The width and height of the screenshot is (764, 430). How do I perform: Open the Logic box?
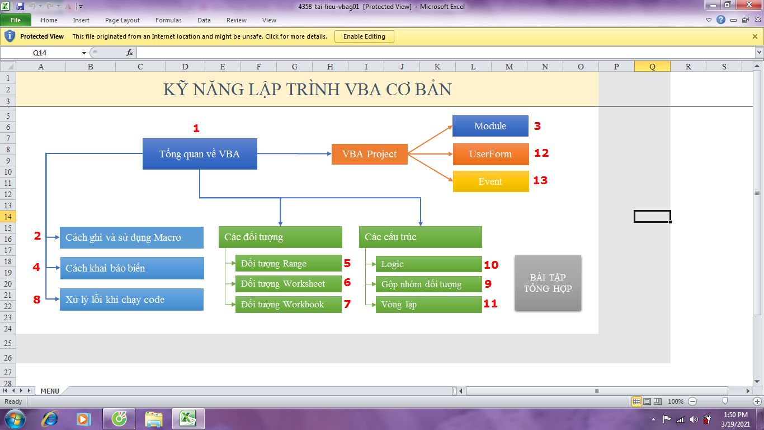(428, 264)
